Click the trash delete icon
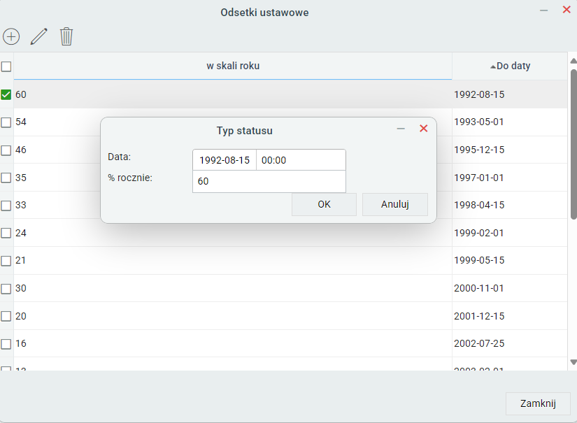 click(x=66, y=36)
